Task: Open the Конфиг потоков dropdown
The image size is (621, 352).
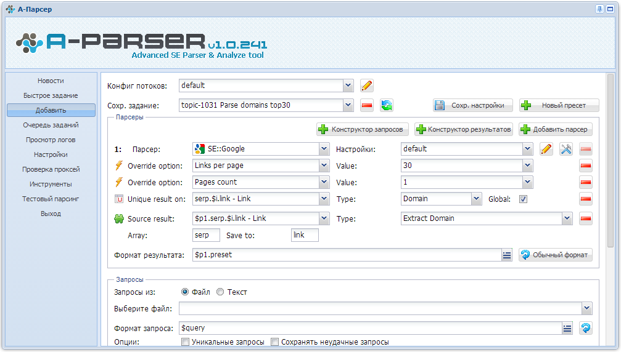Action: coord(348,86)
